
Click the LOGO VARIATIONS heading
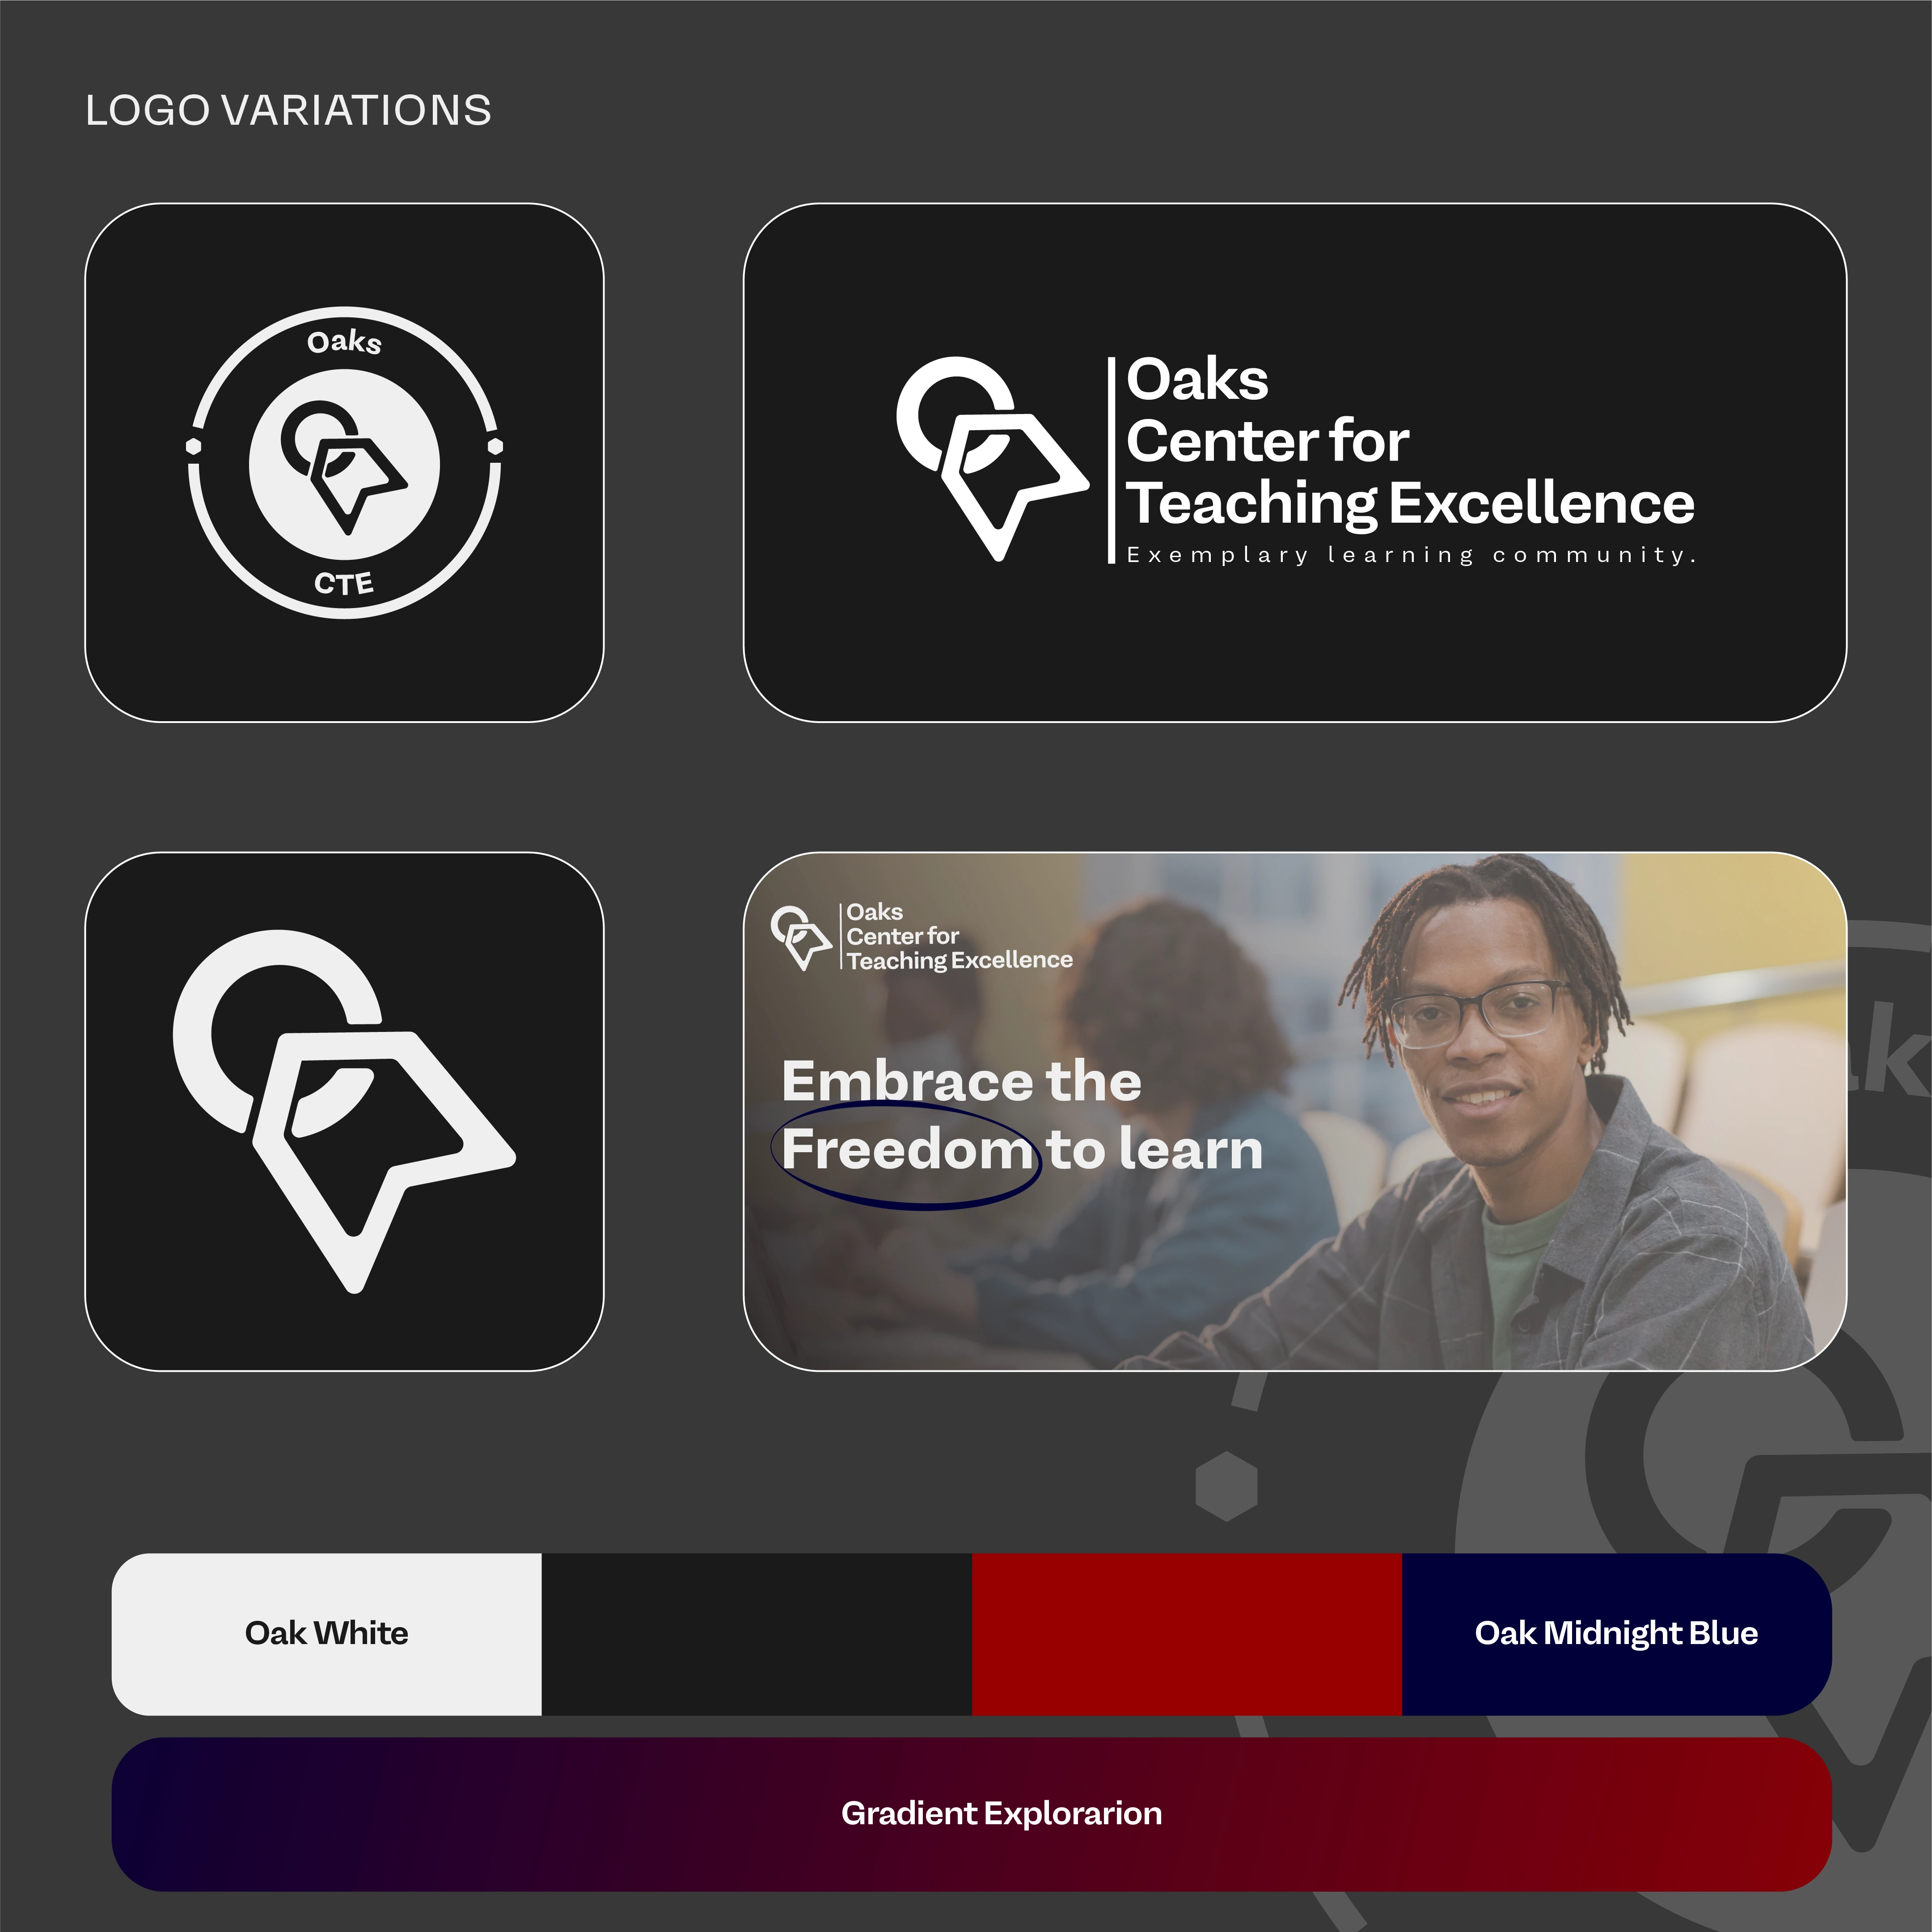click(x=288, y=110)
